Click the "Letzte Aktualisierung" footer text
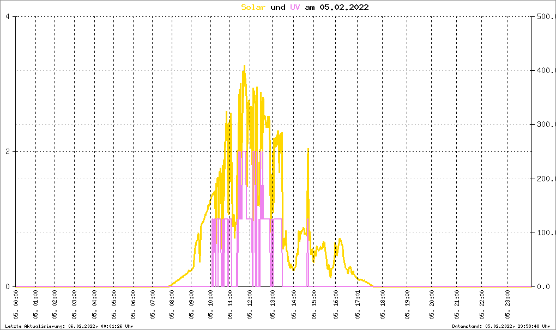Screen dimensions: 556x330 click(x=69, y=326)
